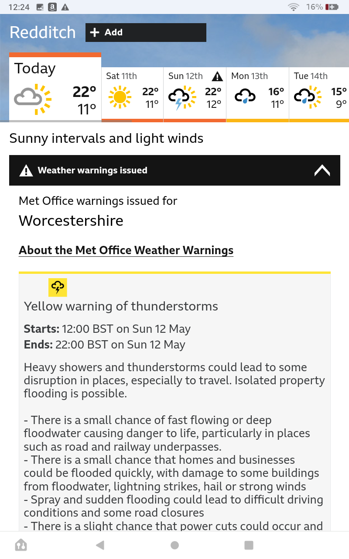Select the Sat 11th forecast tab
This screenshot has width=349, height=559.
(133, 94)
